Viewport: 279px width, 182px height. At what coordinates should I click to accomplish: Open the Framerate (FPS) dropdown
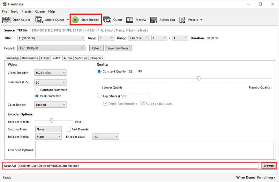50,82
